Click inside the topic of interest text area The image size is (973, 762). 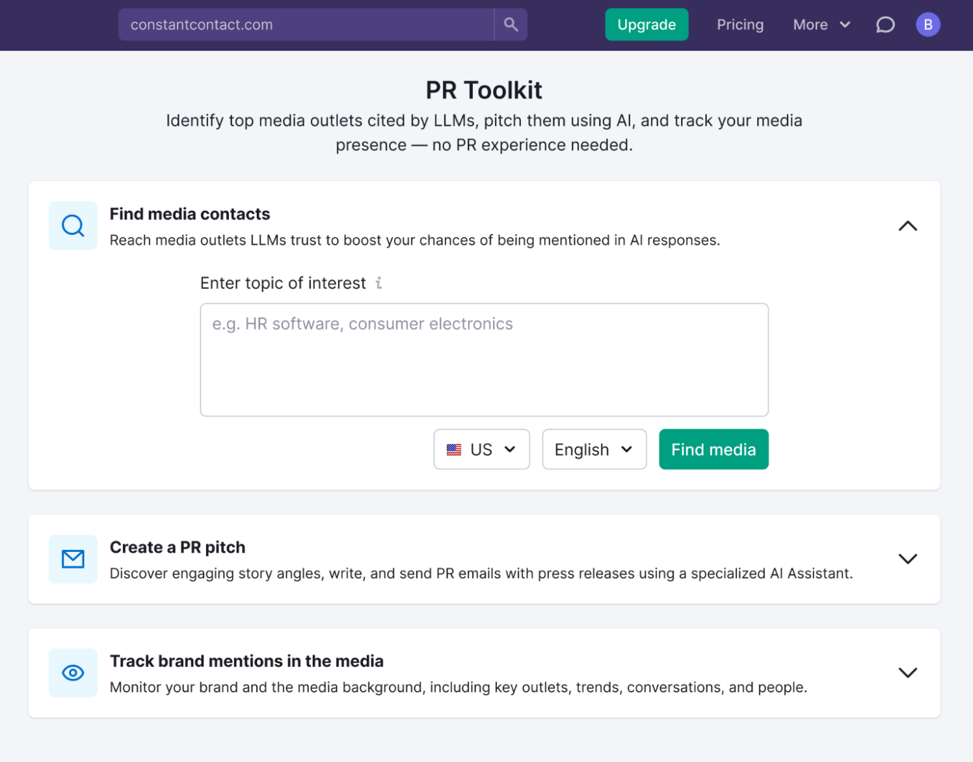click(x=484, y=359)
